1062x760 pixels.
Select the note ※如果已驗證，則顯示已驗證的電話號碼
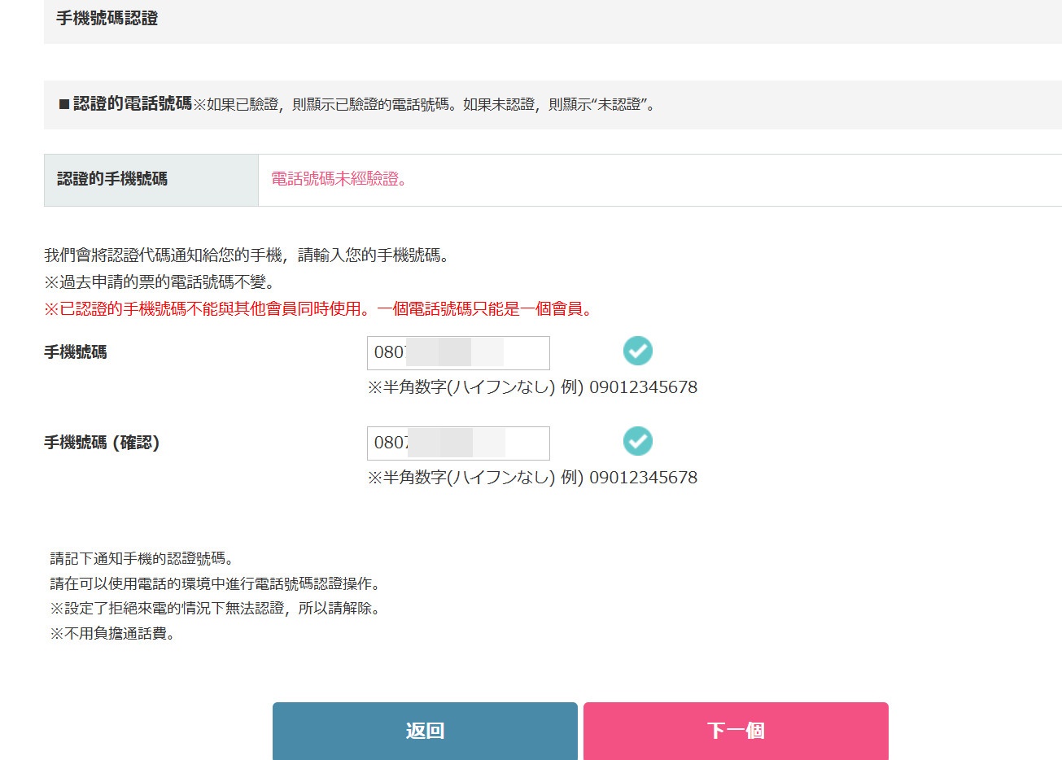click(x=424, y=104)
